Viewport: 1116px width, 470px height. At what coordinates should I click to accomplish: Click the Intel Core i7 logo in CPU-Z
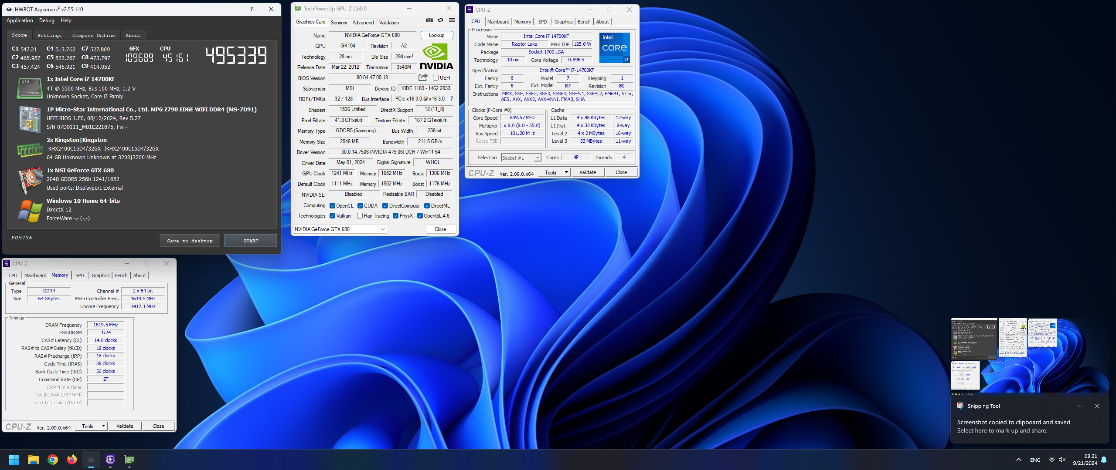[x=614, y=47]
